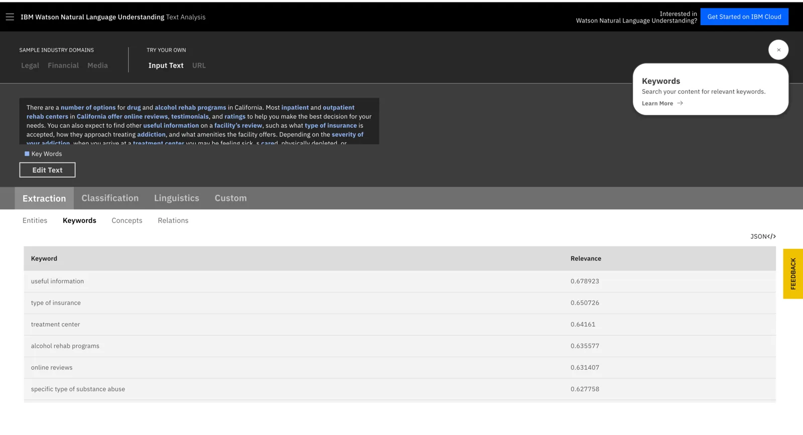This screenshot has width=803, height=435.
Task: Click the Relevance column header
Action: [586, 258]
